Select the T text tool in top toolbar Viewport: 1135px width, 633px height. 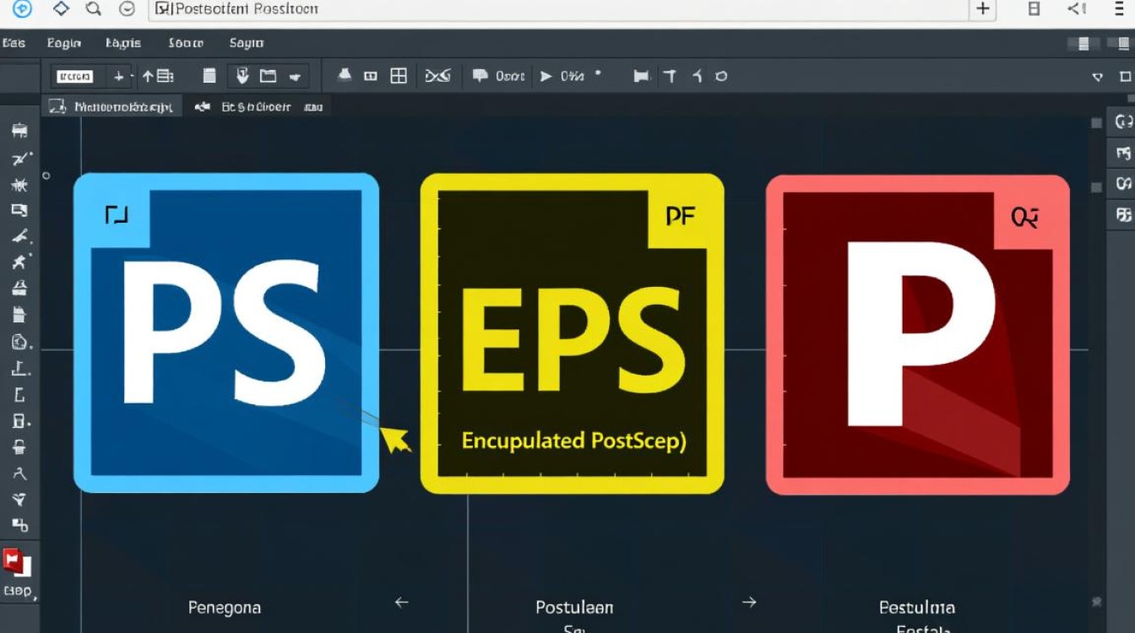(x=671, y=76)
